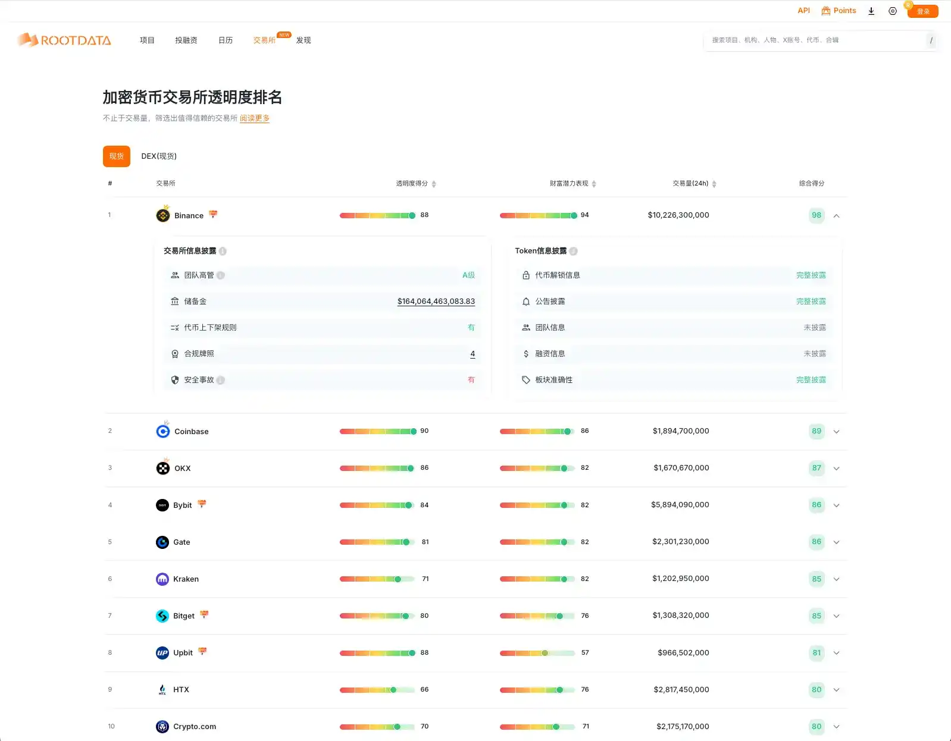Click the Coinbase logo icon

(x=163, y=431)
